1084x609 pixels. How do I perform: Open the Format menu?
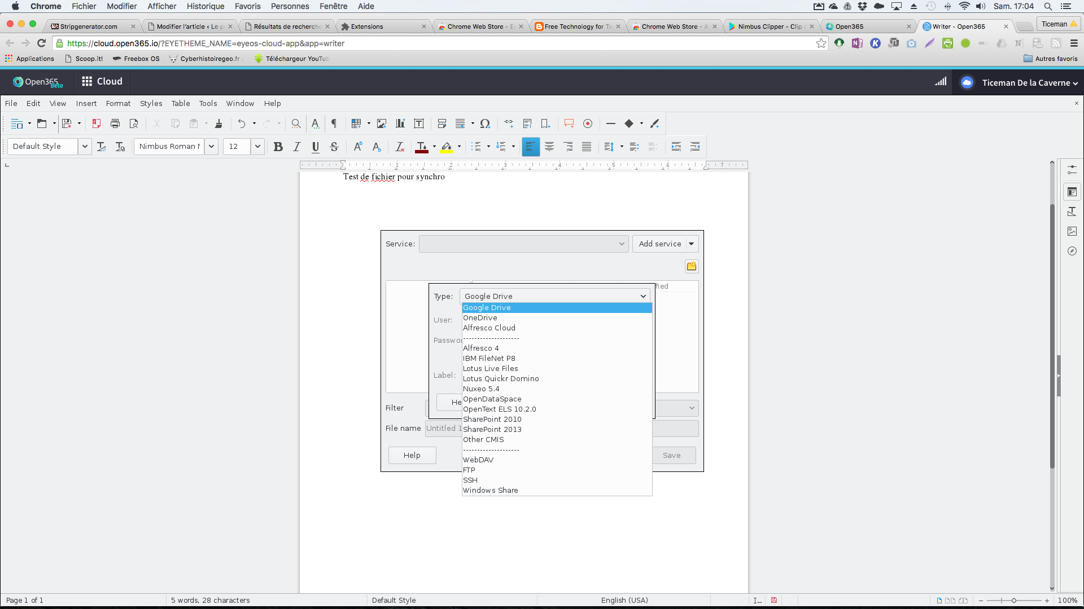click(118, 103)
